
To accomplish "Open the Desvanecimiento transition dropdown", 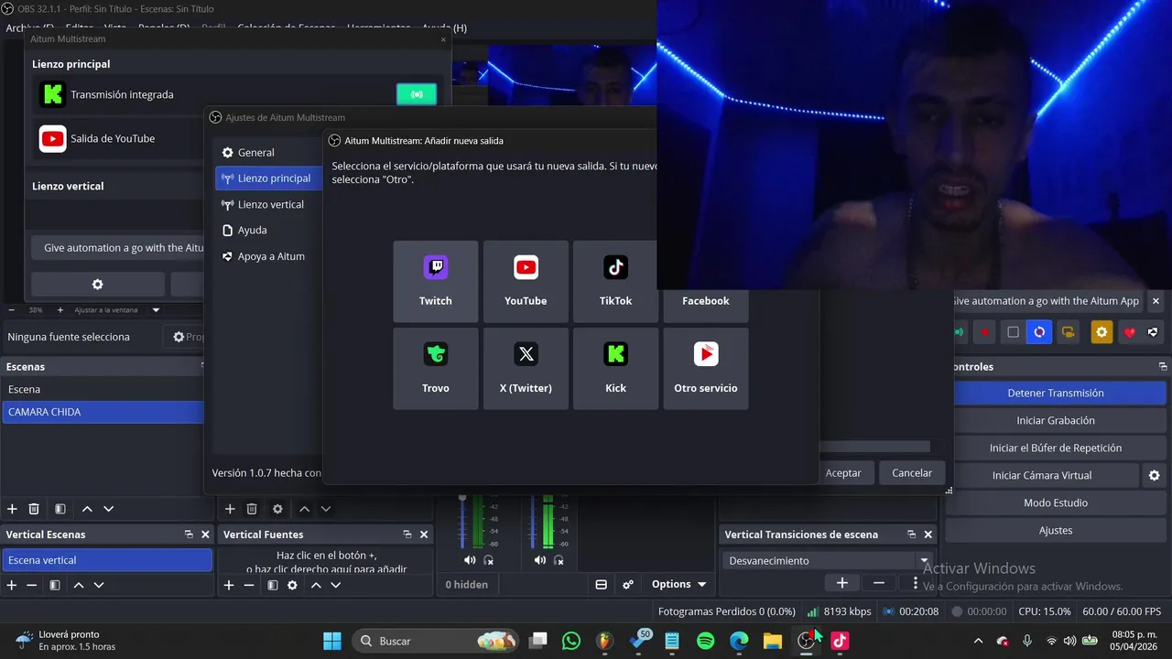I will [828, 560].
